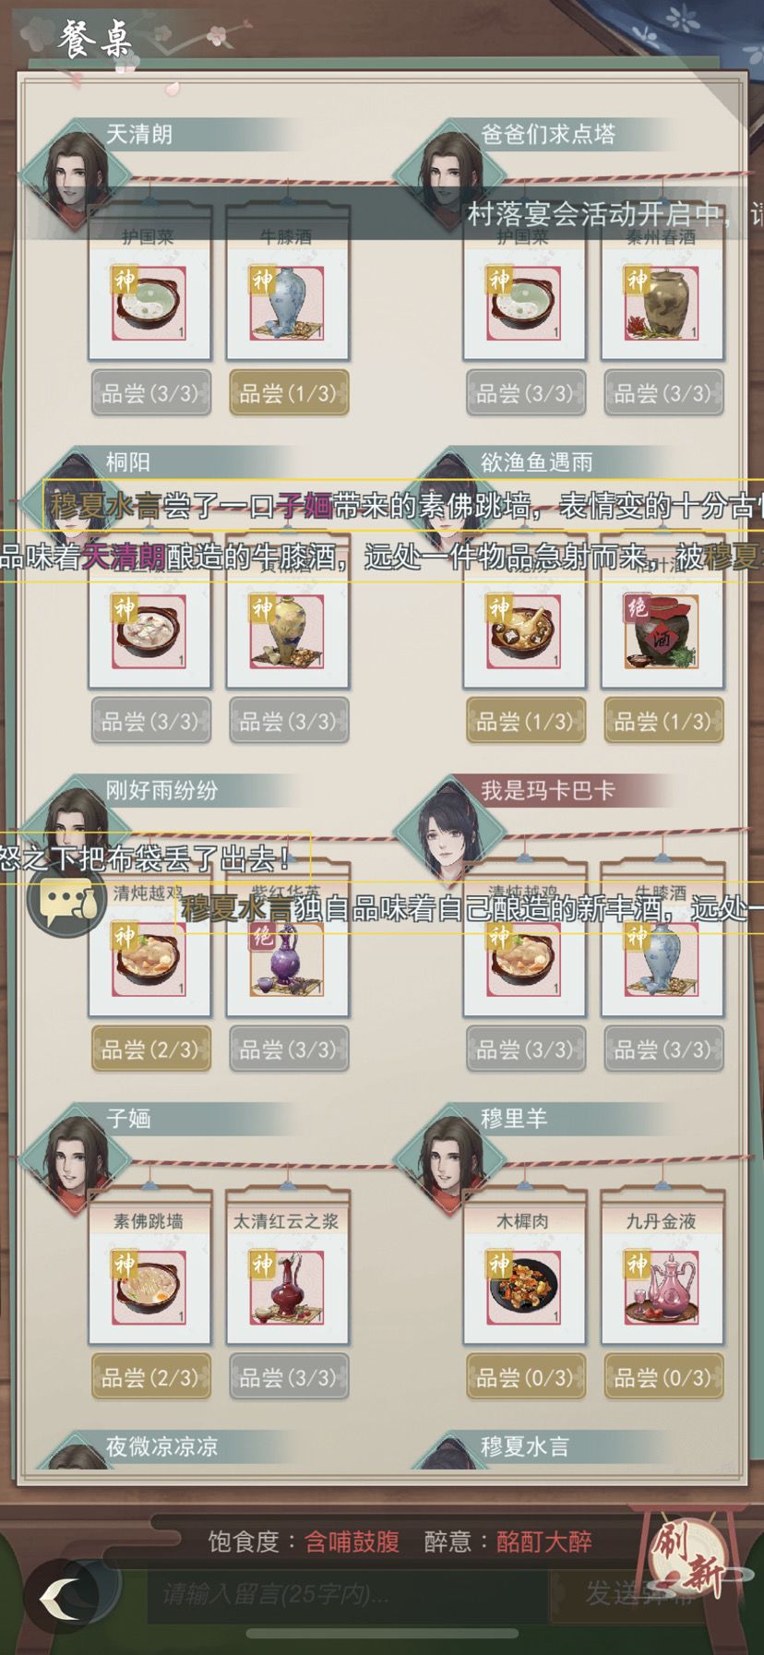Tap 品尝(2/3) under 刚好雨纷纷's 清炖越鸡
Screen dimensions: 764x1655
pos(150,1049)
